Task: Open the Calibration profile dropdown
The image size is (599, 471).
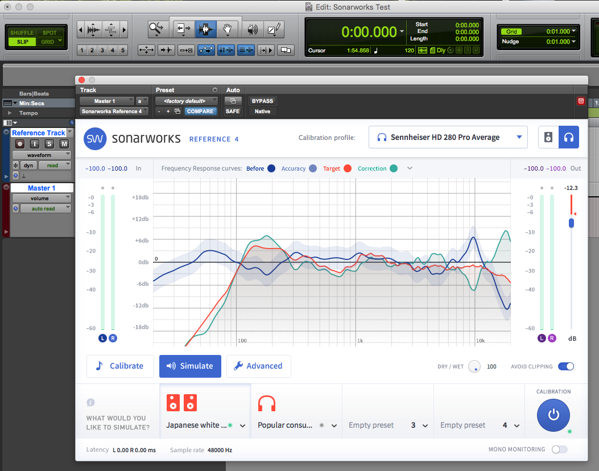Action: [448, 137]
